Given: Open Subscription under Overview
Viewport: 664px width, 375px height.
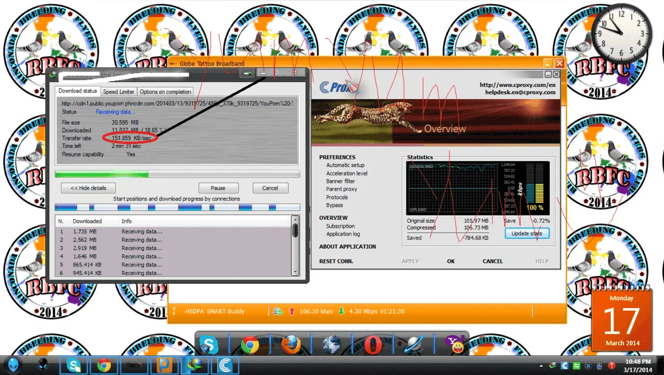Looking at the screenshot, I should 340,226.
